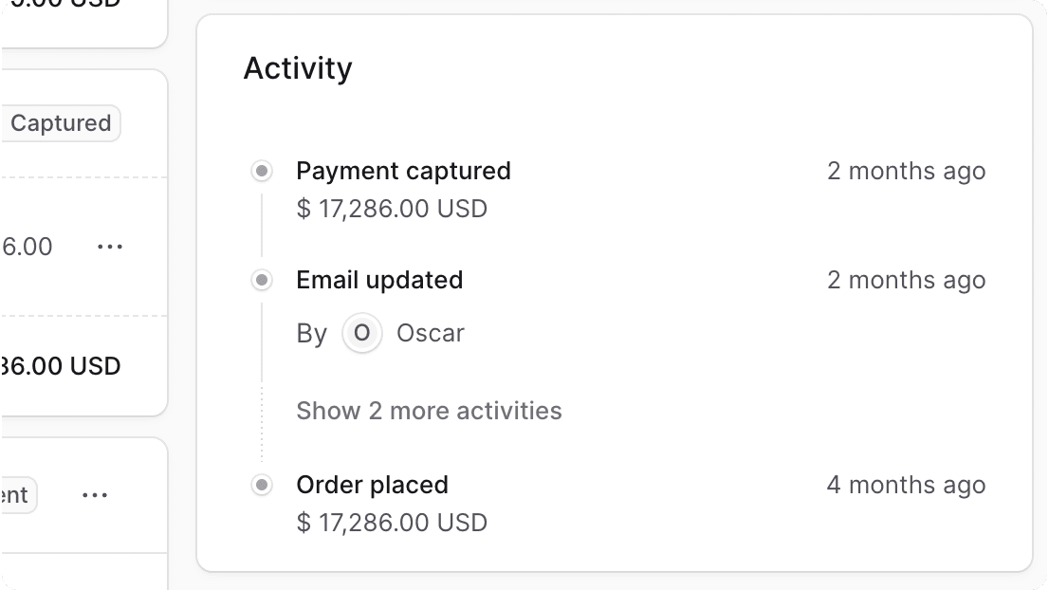Viewport: 1049px width, 590px height.
Task: Click the Captured status badge
Action: 60,122
